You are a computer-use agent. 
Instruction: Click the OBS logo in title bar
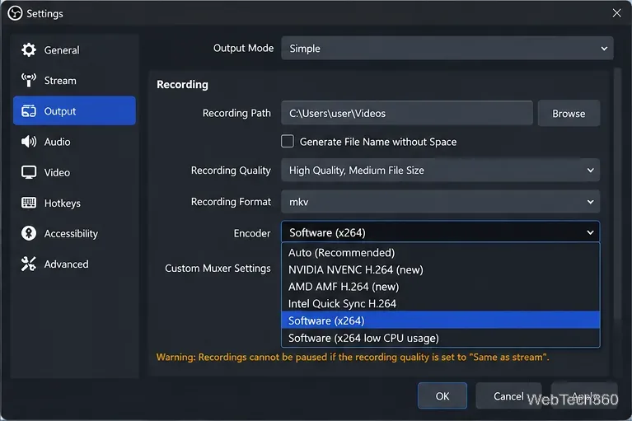[x=15, y=13]
